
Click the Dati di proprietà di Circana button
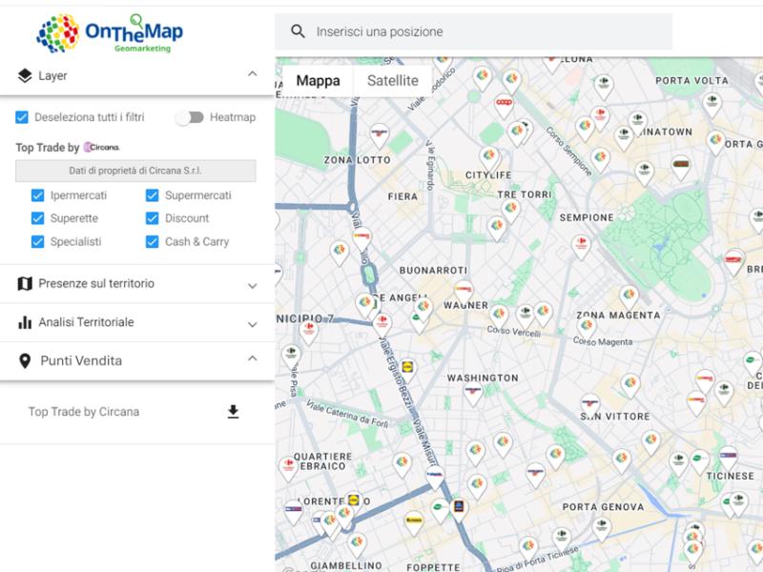(x=135, y=171)
